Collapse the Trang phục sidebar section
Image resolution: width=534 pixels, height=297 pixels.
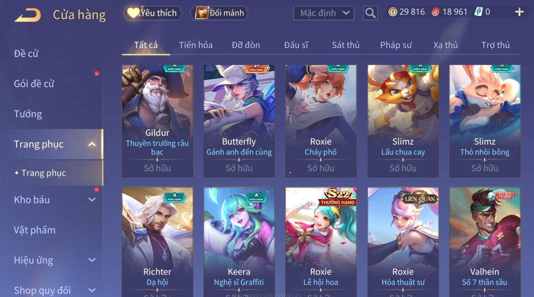click(92, 144)
